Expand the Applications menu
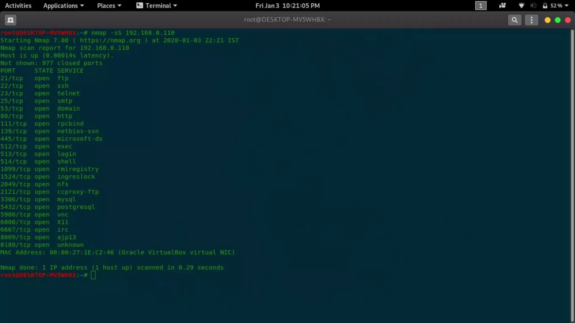 click(x=63, y=6)
